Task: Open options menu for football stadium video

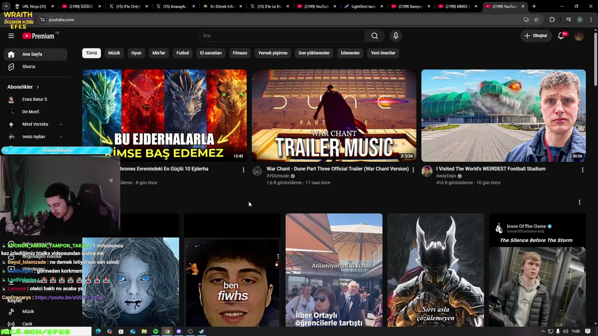Action: [x=583, y=170]
